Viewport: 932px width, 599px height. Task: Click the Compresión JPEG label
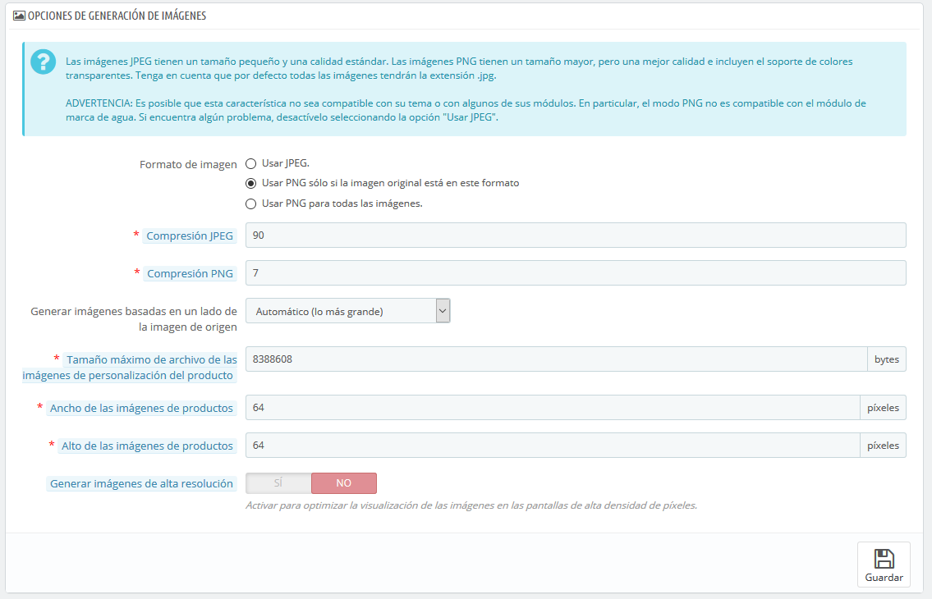(190, 236)
